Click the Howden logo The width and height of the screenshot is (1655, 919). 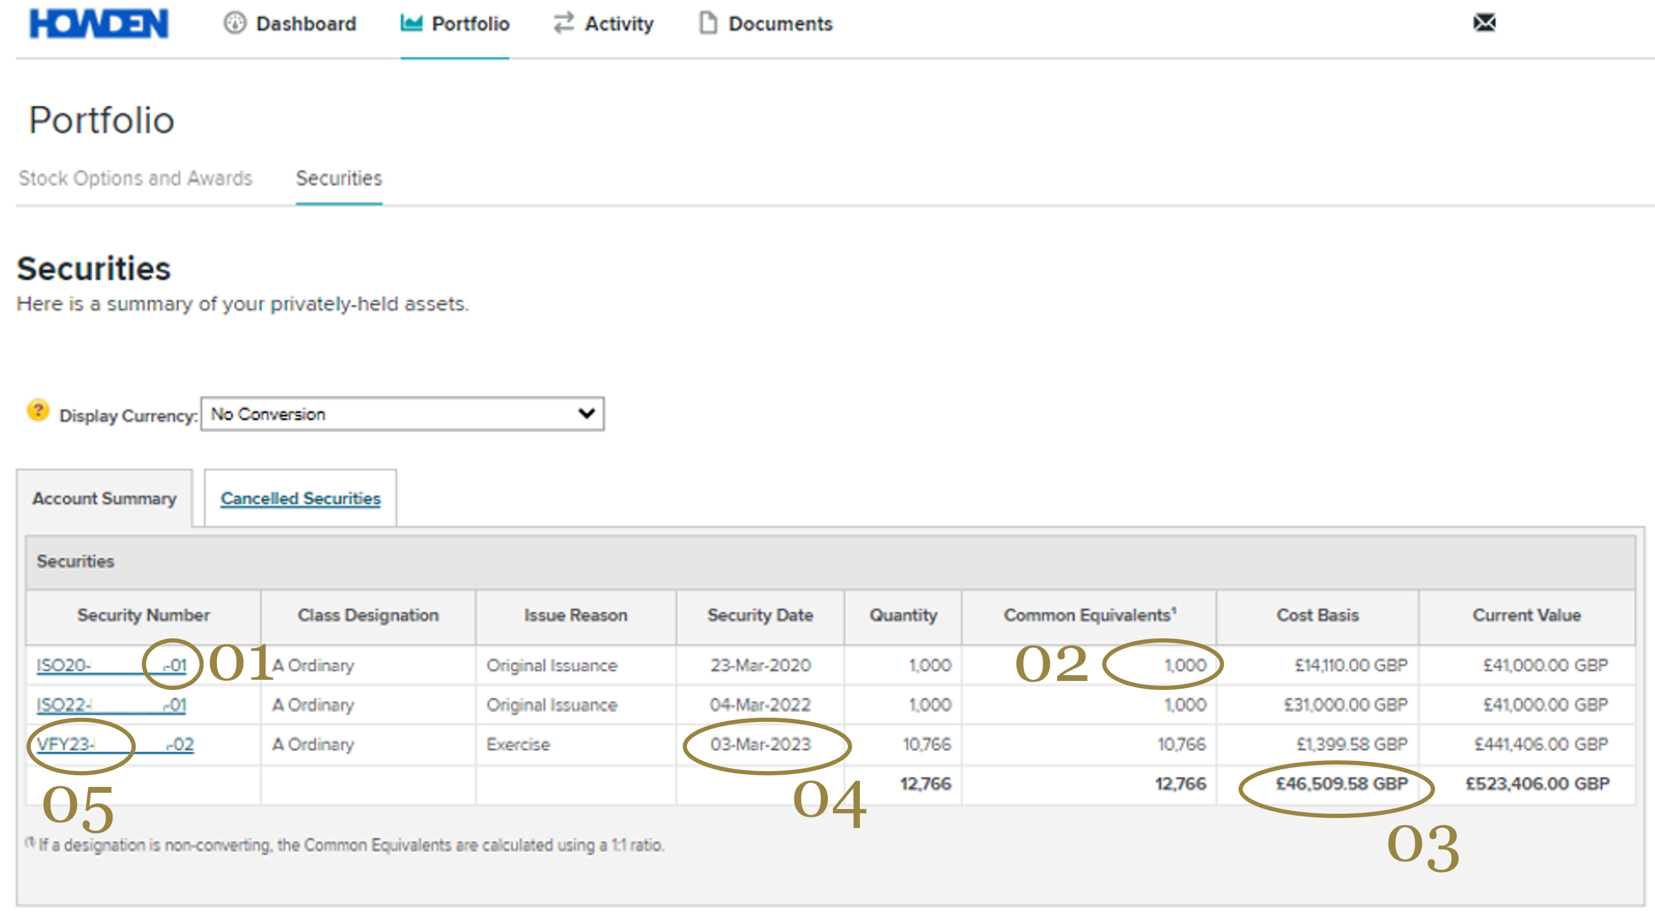click(99, 24)
